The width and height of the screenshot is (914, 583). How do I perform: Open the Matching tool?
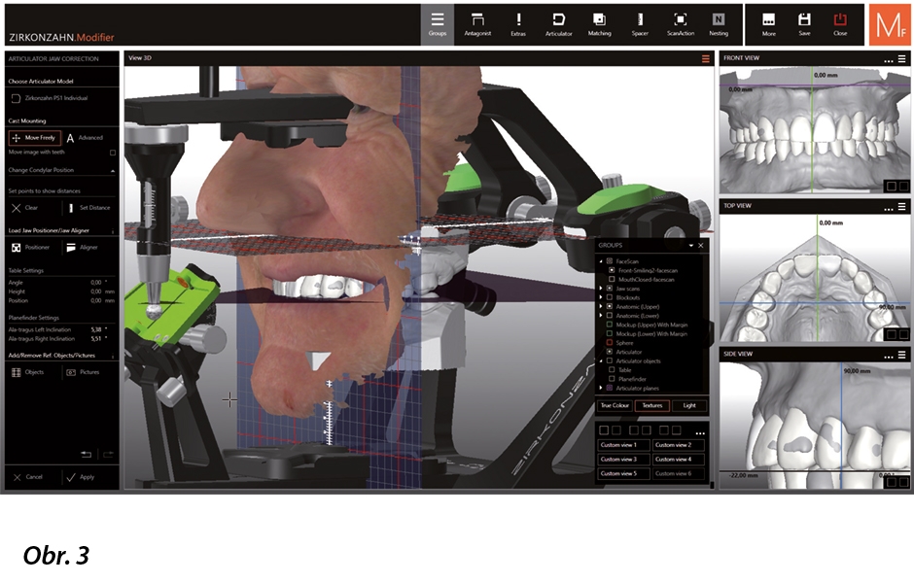tap(599, 25)
